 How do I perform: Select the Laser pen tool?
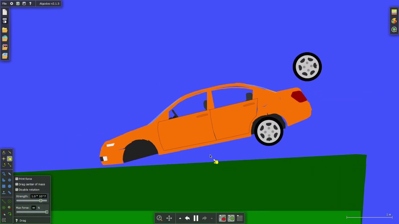pyautogui.click(x=4, y=214)
